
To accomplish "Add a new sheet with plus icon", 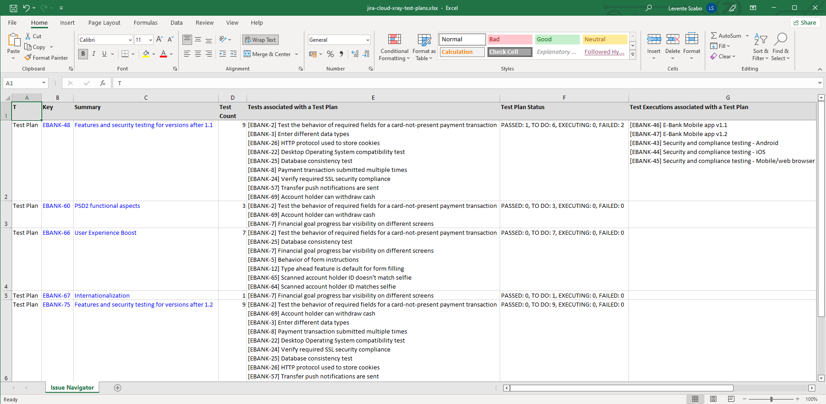I will tap(118, 388).
